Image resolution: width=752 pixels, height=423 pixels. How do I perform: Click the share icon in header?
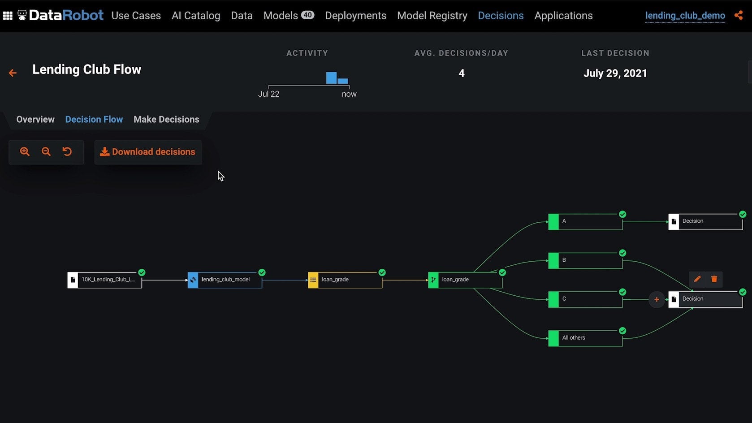click(739, 15)
